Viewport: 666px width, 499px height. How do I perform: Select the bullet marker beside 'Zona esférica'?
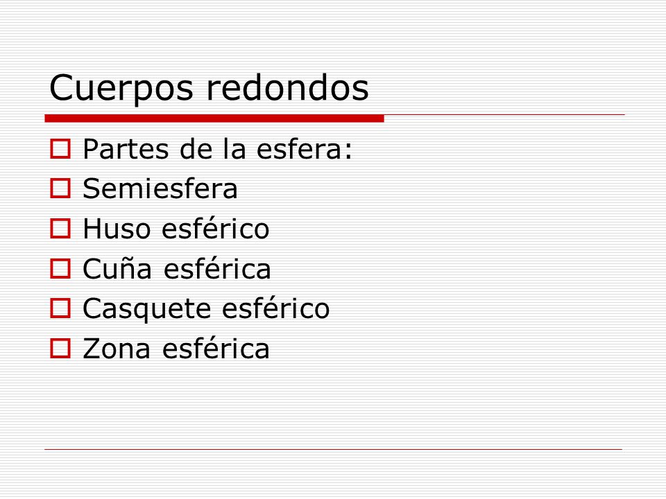[x=60, y=348]
